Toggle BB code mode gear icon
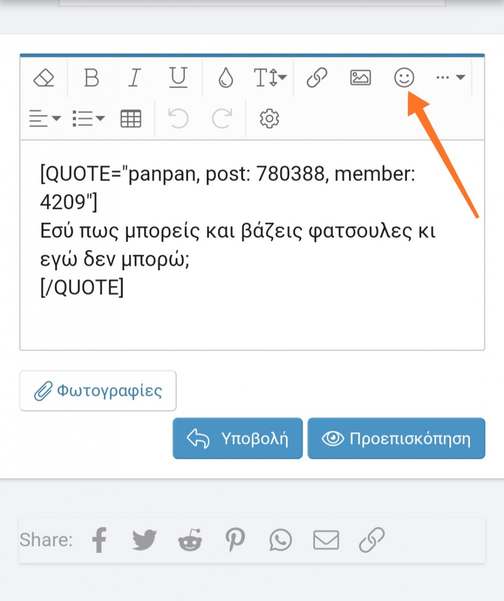The width and height of the screenshot is (504, 601). [x=269, y=119]
